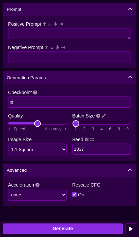Viewport: 139px width, 237px height.
Task: Click the Negative Prompt expand-width icon
Action: (63, 47)
